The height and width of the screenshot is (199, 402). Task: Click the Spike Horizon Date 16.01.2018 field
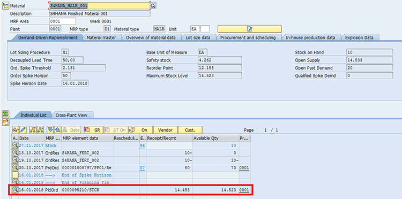click(75, 83)
